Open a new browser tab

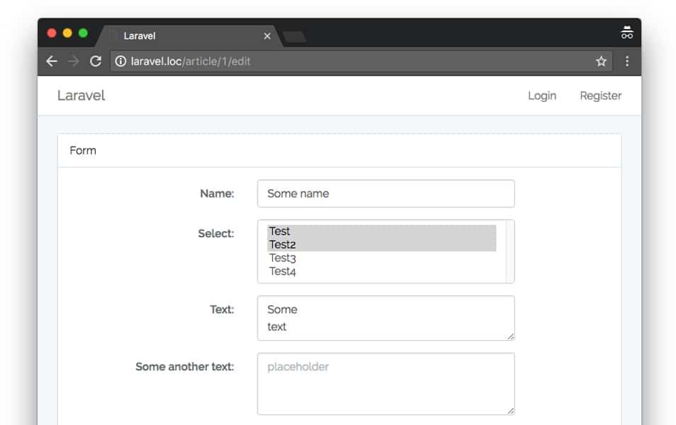point(293,34)
